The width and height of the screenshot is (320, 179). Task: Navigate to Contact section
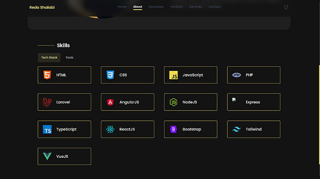point(215,7)
